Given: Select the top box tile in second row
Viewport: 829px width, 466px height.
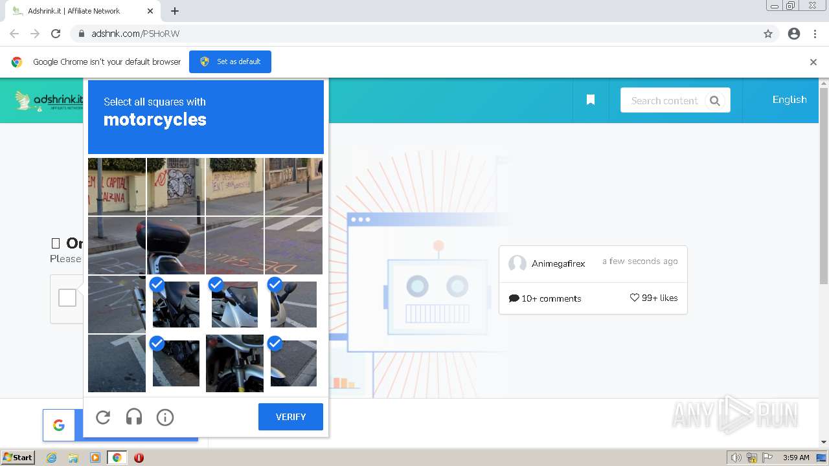Looking at the screenshot, I should (x=176, y=245).
